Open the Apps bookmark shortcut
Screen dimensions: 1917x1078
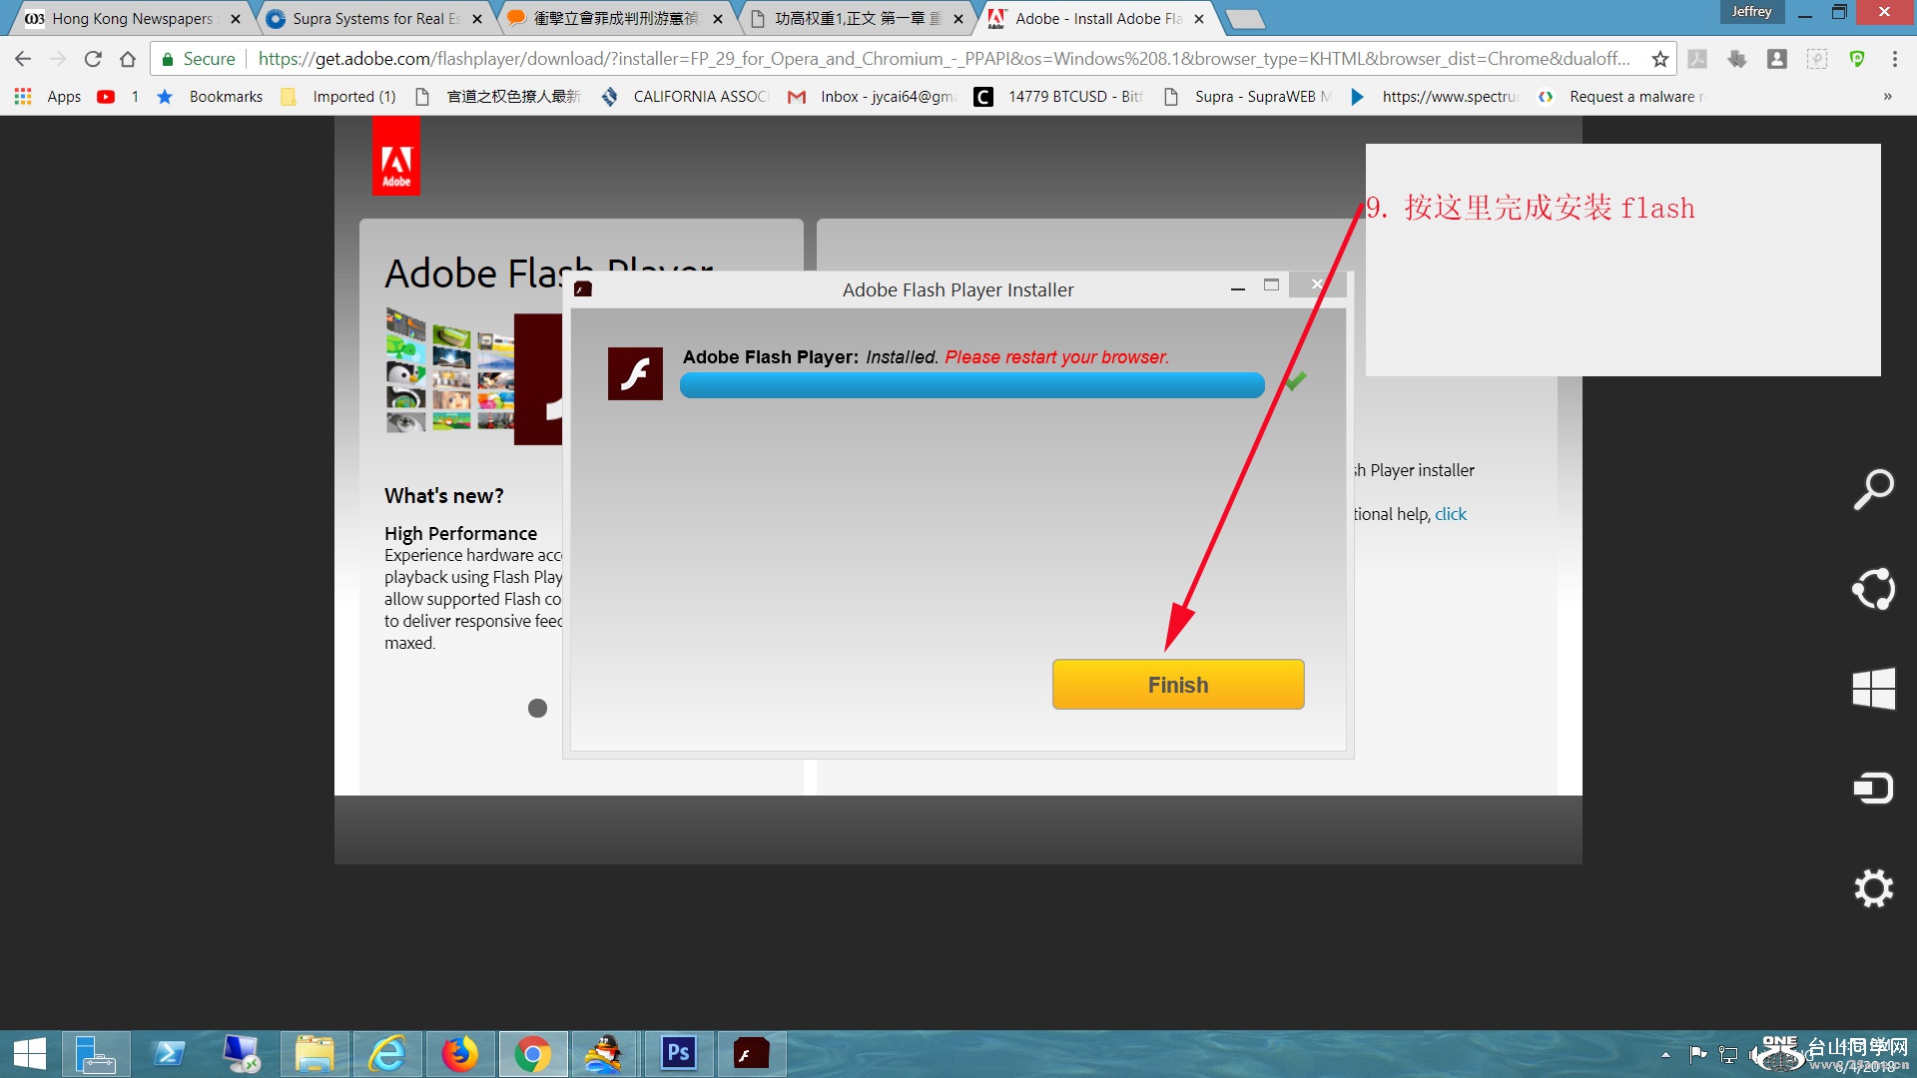(48, 97)
